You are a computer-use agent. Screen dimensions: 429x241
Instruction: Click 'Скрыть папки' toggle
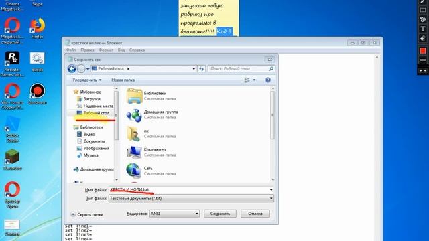pos(87,214)
